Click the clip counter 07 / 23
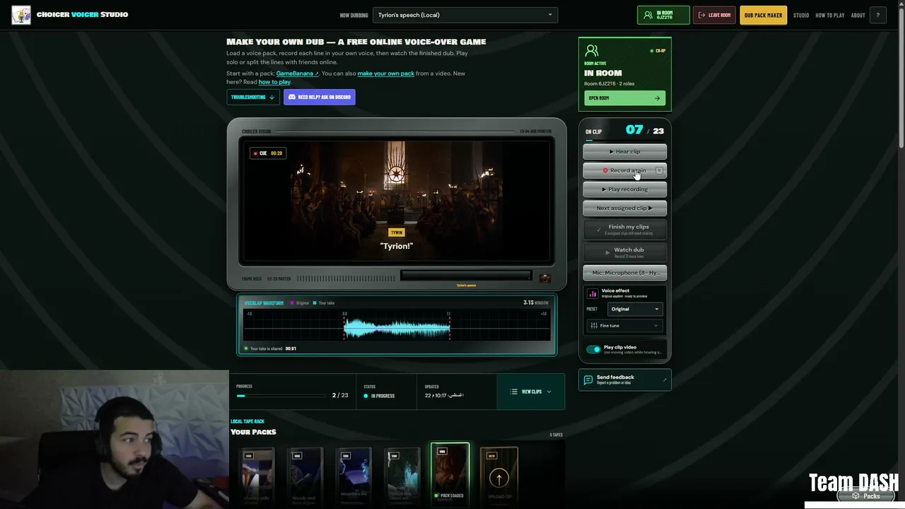 point(645,130)
